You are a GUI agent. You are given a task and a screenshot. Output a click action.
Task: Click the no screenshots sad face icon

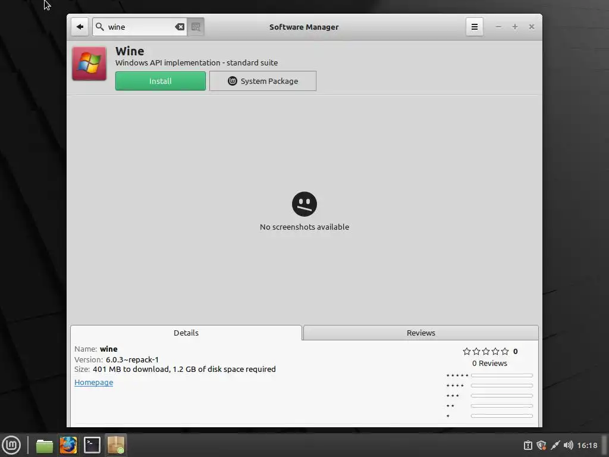click(x=304, y=204)
